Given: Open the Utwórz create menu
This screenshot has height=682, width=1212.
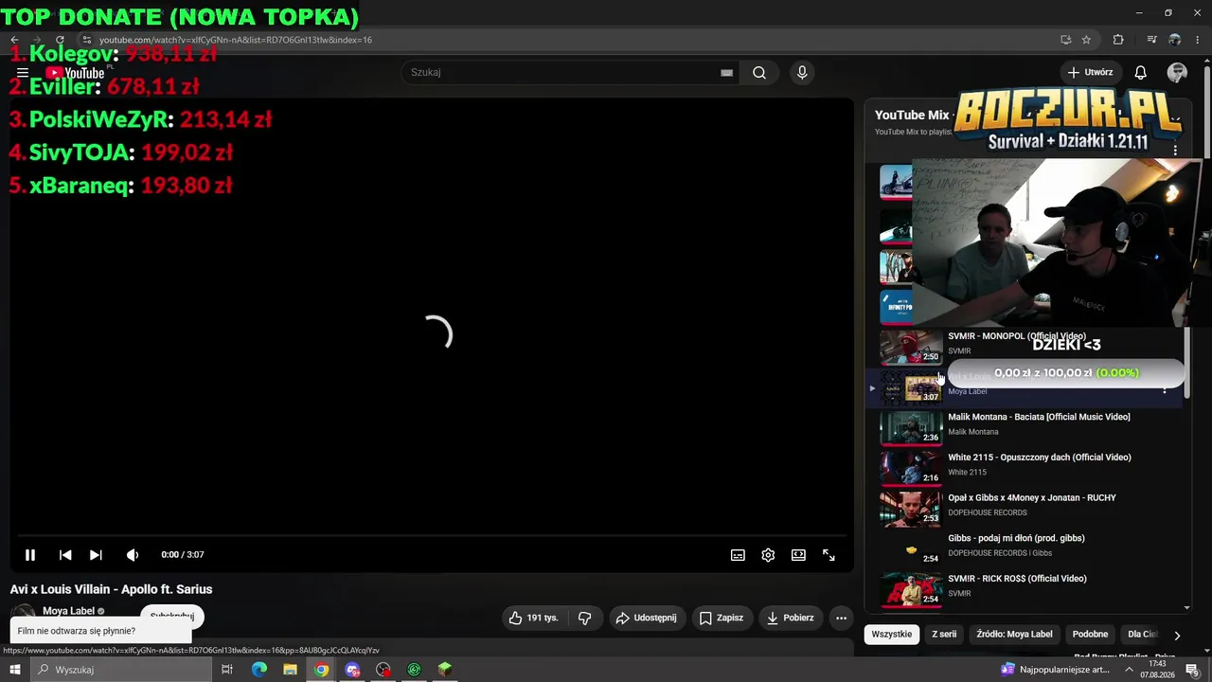Looking at the screenshot, I should click(1090, 72).
